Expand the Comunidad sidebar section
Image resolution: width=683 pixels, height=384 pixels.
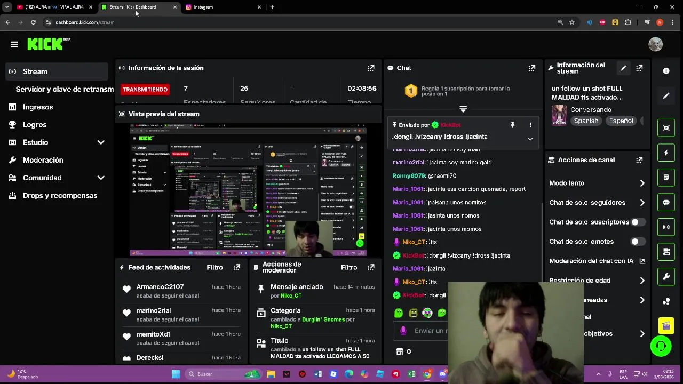100,178
